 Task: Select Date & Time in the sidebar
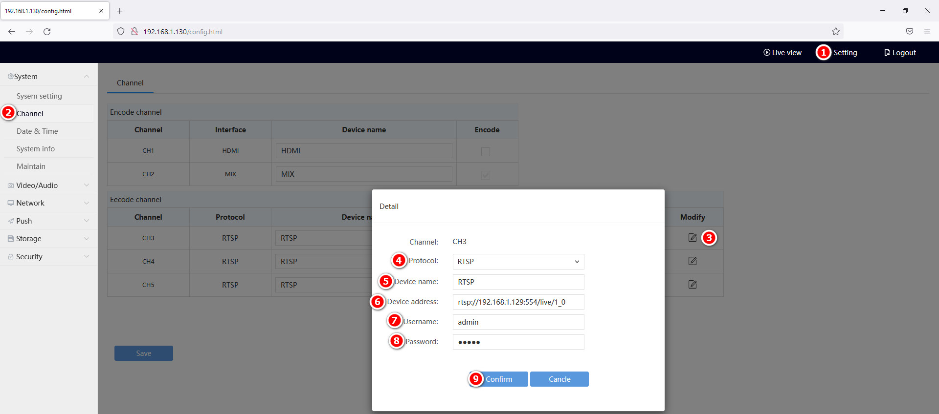tap(37, 131)
